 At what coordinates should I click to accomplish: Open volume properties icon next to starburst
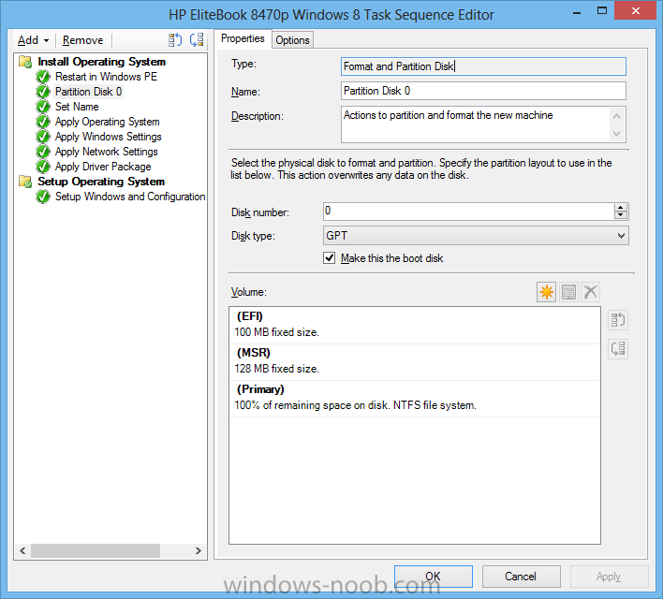pos(568,292)
